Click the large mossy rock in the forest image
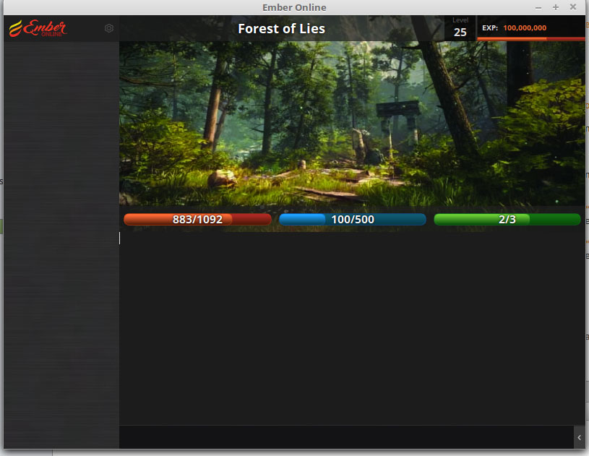The height and width of the screenshot is (456, 589). (221, 178)
